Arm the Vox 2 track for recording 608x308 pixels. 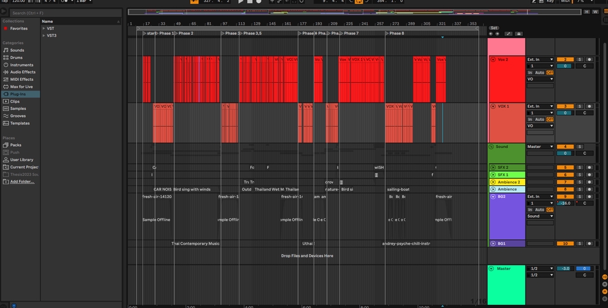pos(589,59)
